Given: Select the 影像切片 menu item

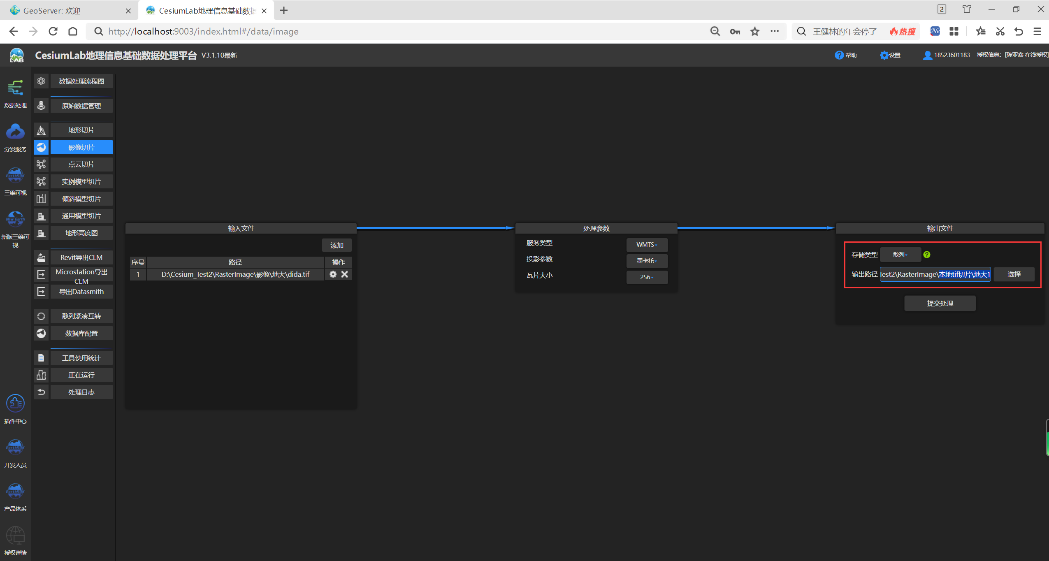Looking at the screenshot, I should click(x=81, y=147).
